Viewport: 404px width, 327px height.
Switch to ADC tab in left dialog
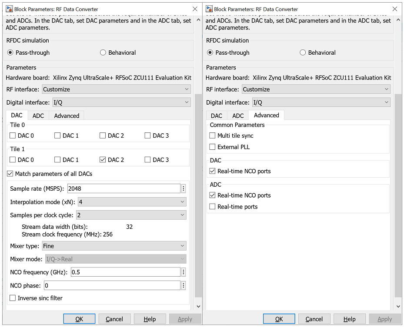[38, 116]
